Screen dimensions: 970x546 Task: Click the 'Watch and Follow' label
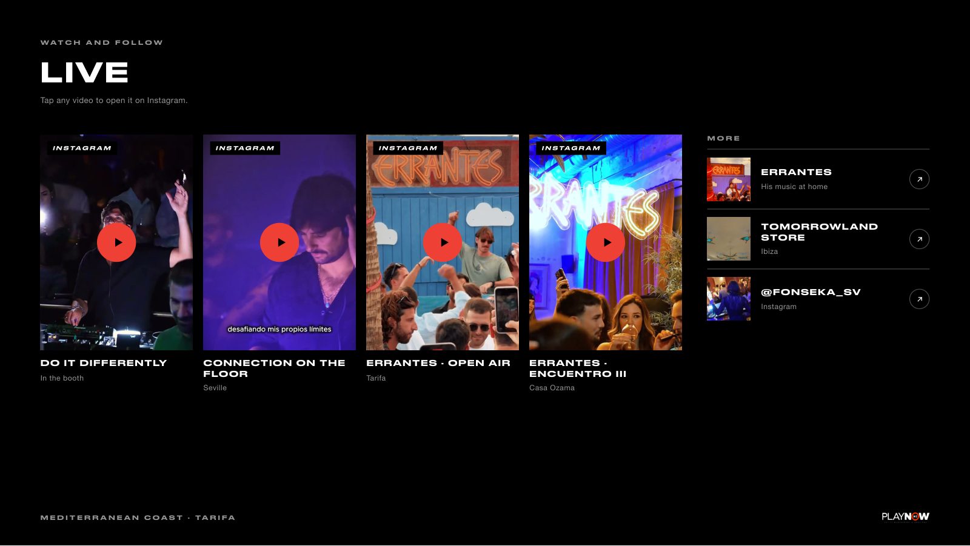click(x=102, y=42)
